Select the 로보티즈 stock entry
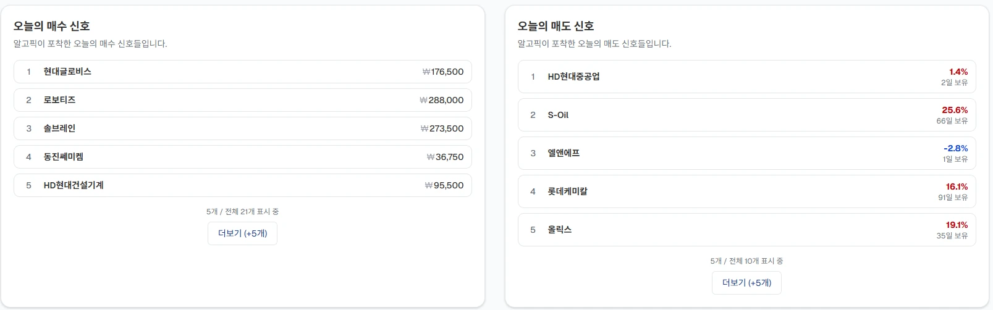 click(x=59, y=100)
